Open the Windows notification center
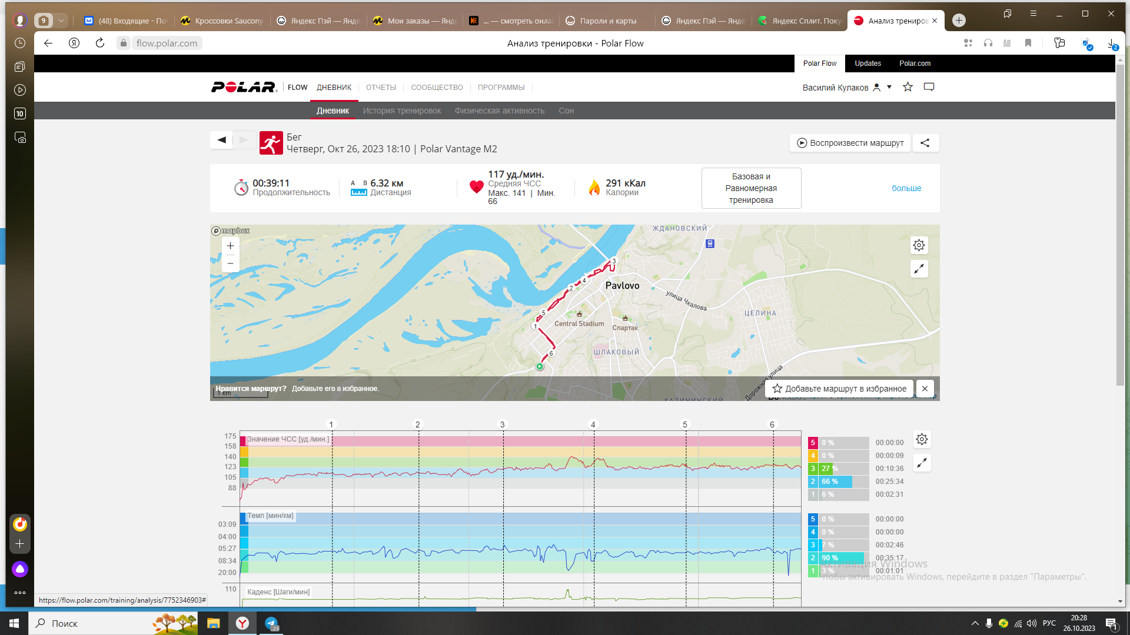Viewport: 1130px width, 635px height. click(x=1112, y=623)
